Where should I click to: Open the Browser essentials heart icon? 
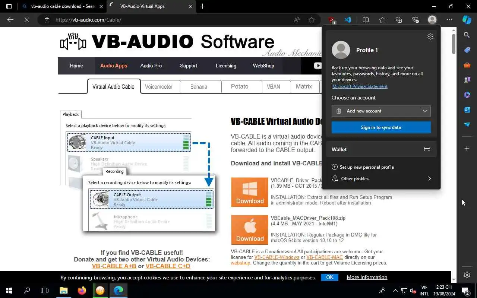coord(416,20)
